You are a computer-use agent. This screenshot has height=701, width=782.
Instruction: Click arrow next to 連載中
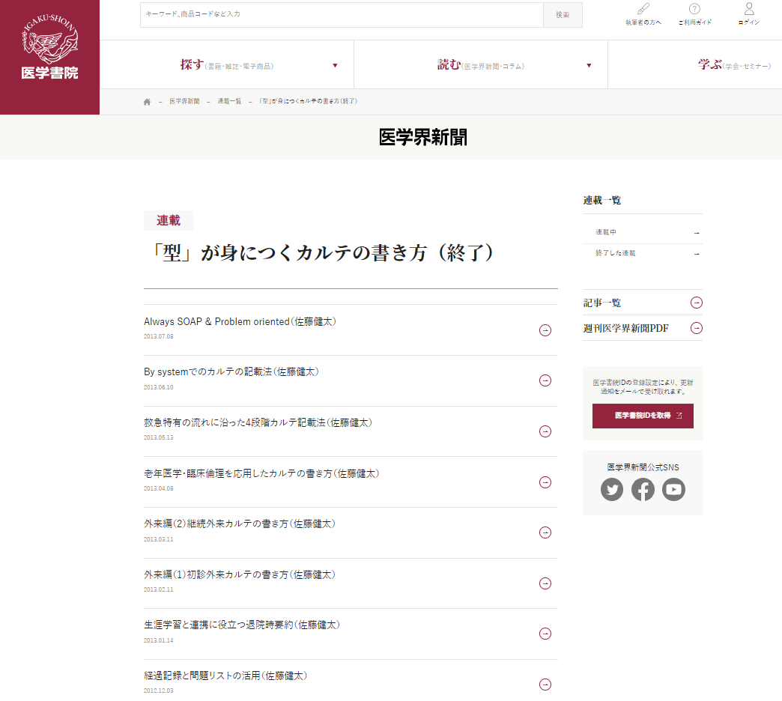click(697, 233)
